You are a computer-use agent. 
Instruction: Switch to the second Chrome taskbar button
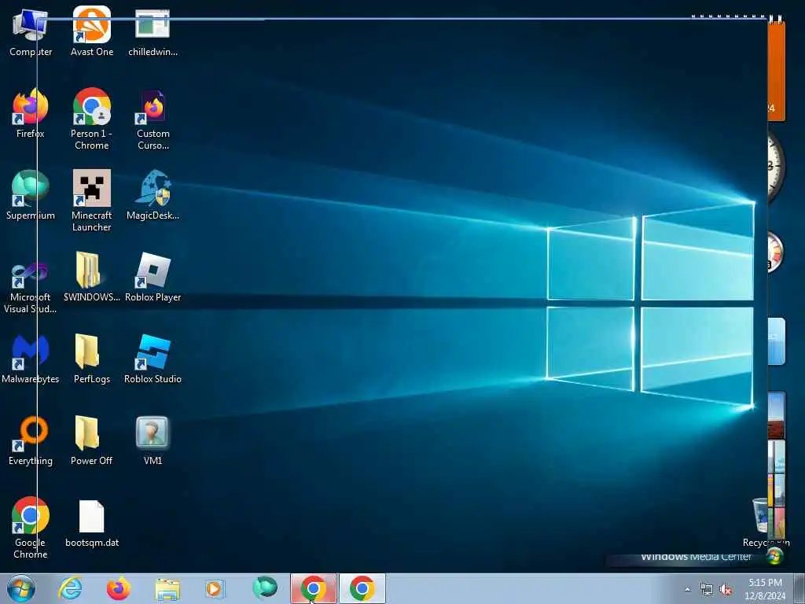pos(362,588)
